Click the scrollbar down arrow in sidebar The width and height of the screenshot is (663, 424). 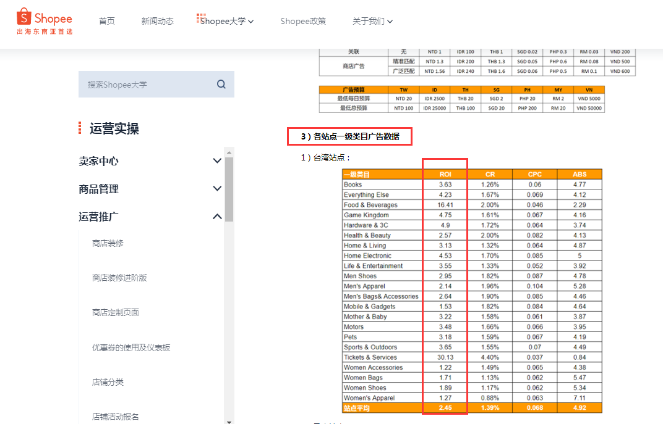click(229, 422)
